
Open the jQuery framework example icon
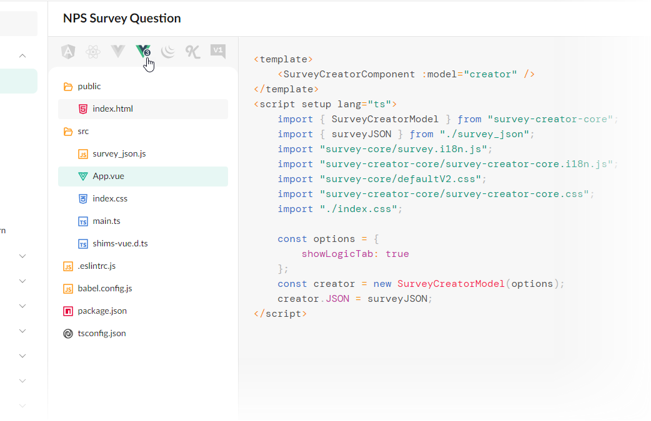167,52
